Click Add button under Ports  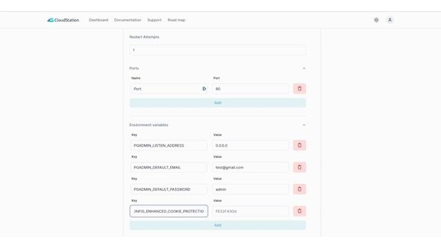(218, 103)
